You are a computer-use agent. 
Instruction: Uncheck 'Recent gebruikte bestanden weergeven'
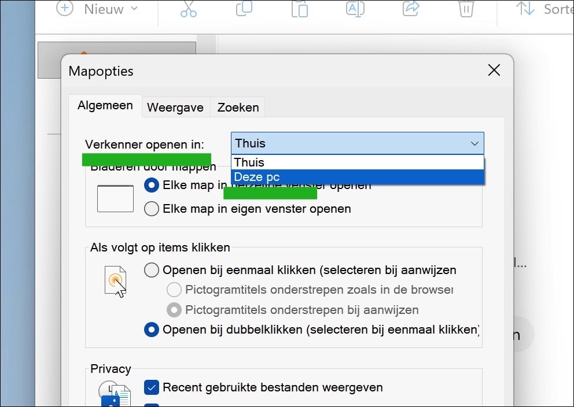[x=152, y=387]
